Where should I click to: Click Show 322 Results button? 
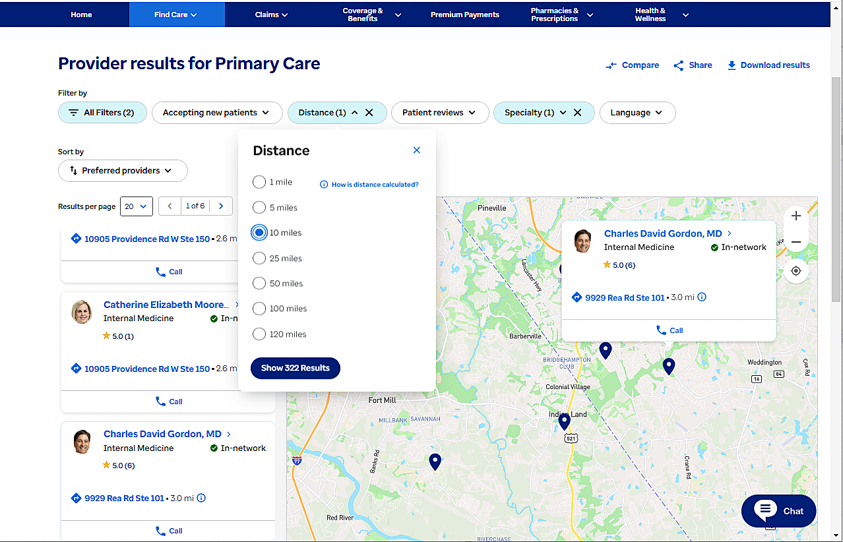[x=296, y=368]
